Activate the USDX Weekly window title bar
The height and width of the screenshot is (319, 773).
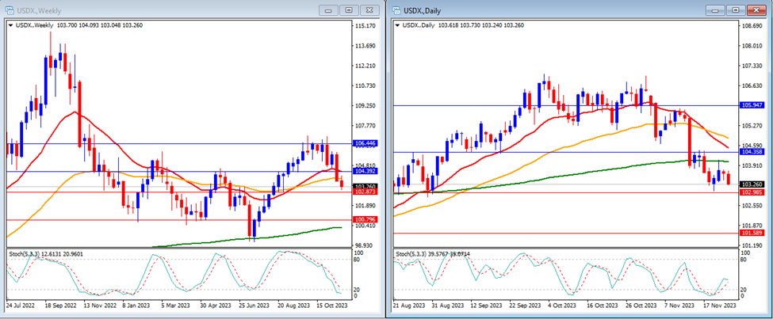159,10
